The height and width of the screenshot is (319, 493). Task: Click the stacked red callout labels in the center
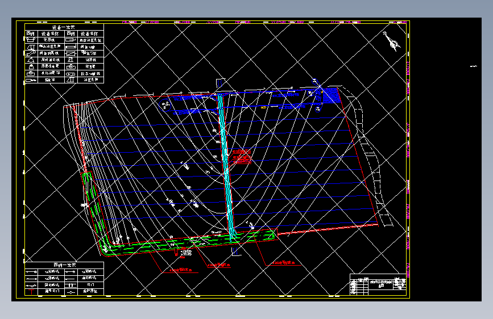[242, 157]
